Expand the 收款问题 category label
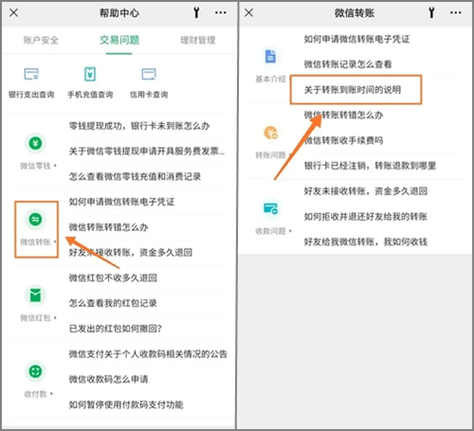The image size is (474, 431). (273, 231)
